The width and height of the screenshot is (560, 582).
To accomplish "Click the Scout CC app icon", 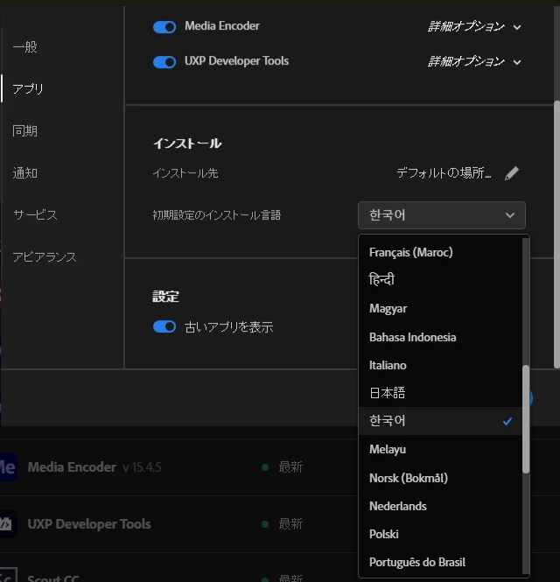I will click(8, 575).
